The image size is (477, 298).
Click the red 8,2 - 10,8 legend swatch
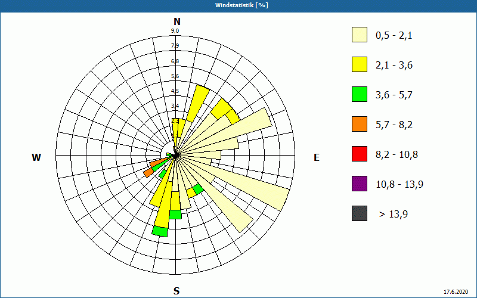click(x=360, y=154)
